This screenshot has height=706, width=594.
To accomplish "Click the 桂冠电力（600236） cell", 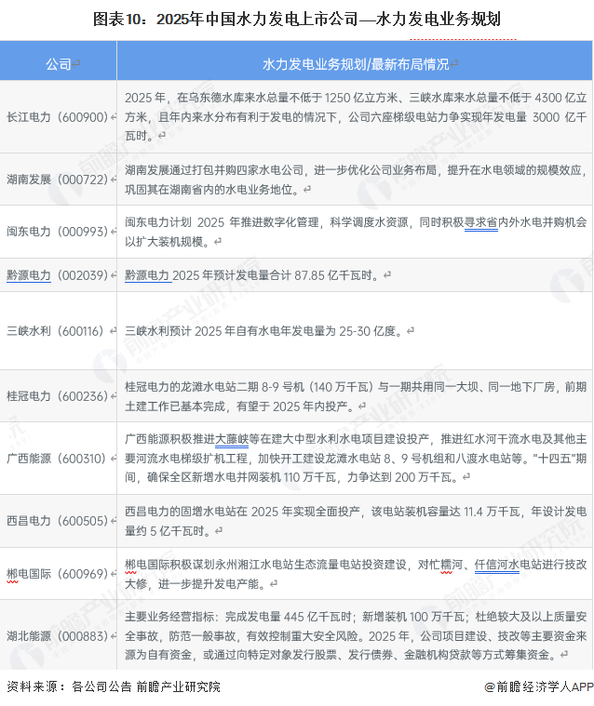I will coord(58,396).
